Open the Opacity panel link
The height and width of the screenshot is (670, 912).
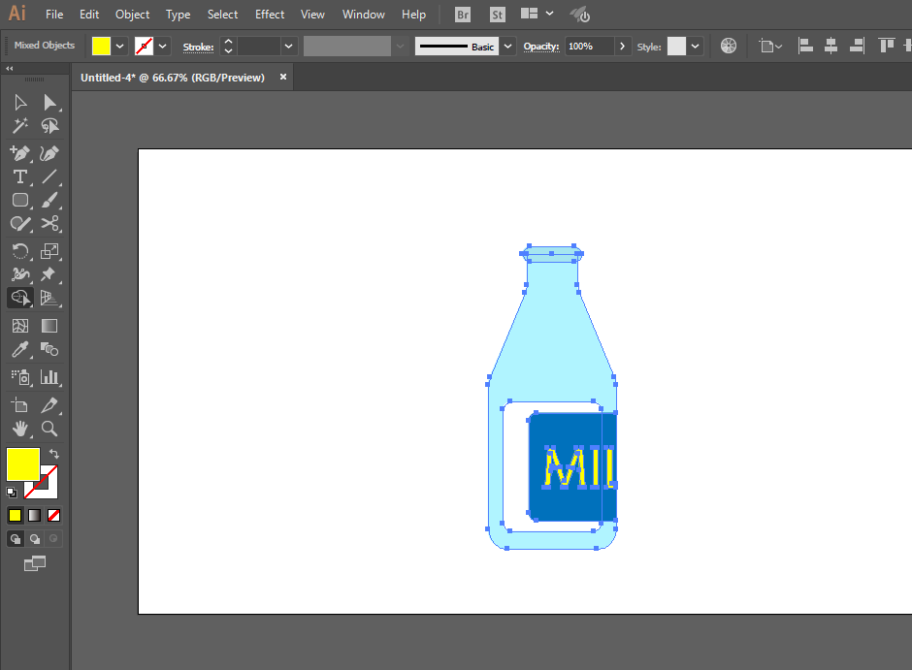point(541,47)
